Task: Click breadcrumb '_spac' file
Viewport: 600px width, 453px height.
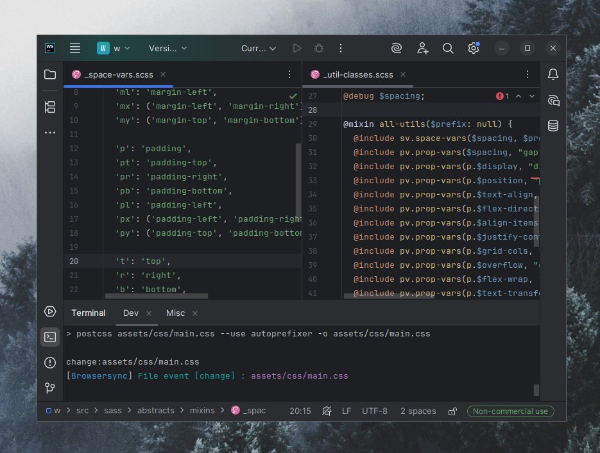Action: pyautogui.click(x=249, y=411)
